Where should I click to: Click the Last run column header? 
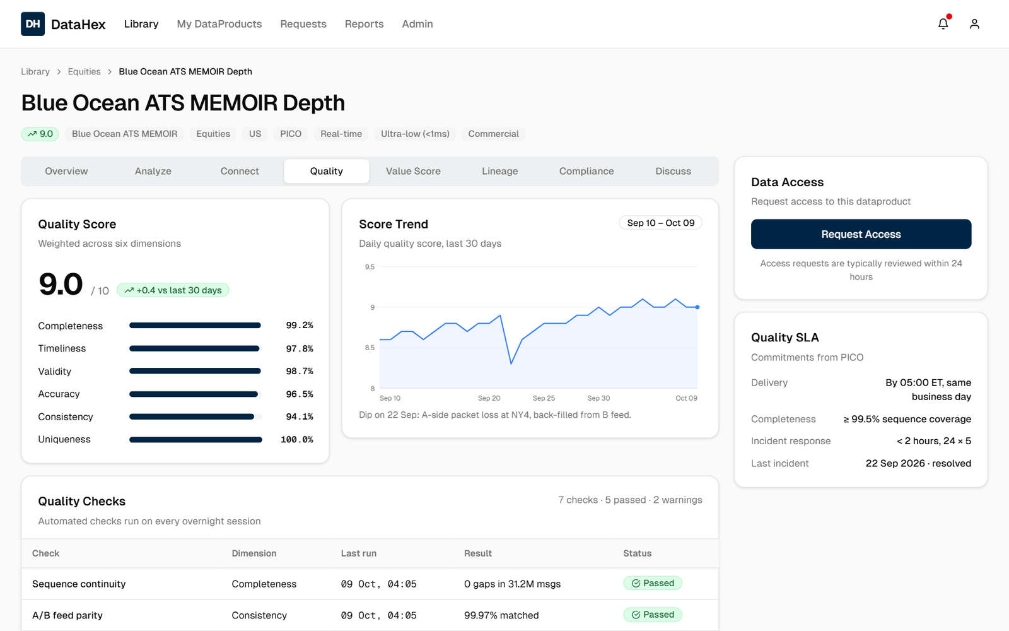[359, 553]
